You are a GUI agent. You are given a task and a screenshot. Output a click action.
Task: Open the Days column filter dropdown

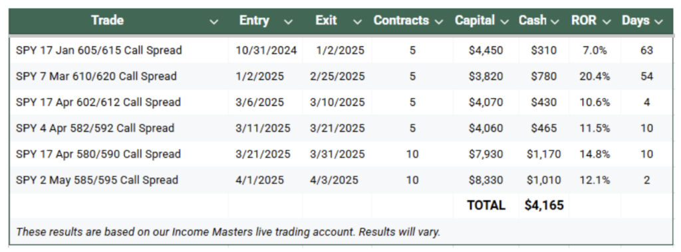coord(659,22)
